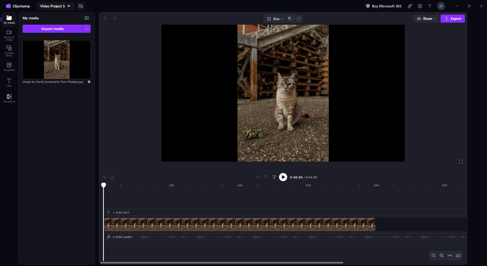Image resolution: width=487 pixels, height=266 pixels.
Task: Fit timeline to screen width
Action: [450, 256]
